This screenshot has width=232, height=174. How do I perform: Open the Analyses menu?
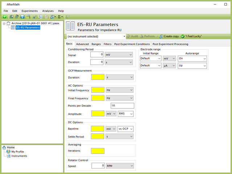pos(48,11)
